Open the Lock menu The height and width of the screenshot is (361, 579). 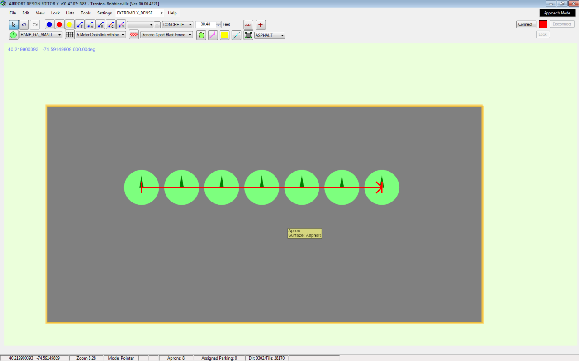point(55,13)
